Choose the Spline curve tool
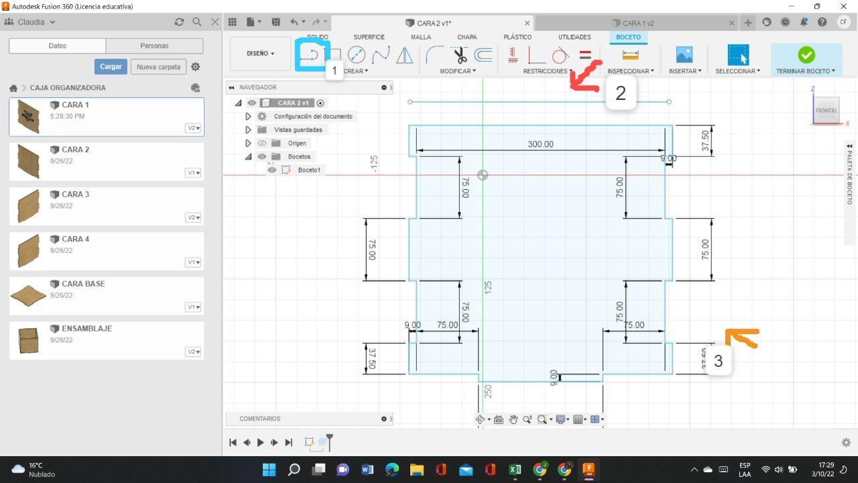Image resolution: width=858 pixels, height=483 pixels. (x=381, y=54)
